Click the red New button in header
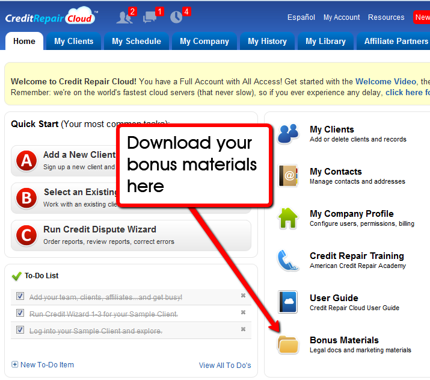This screenshot has height=380, width=430. pos(422,17)
